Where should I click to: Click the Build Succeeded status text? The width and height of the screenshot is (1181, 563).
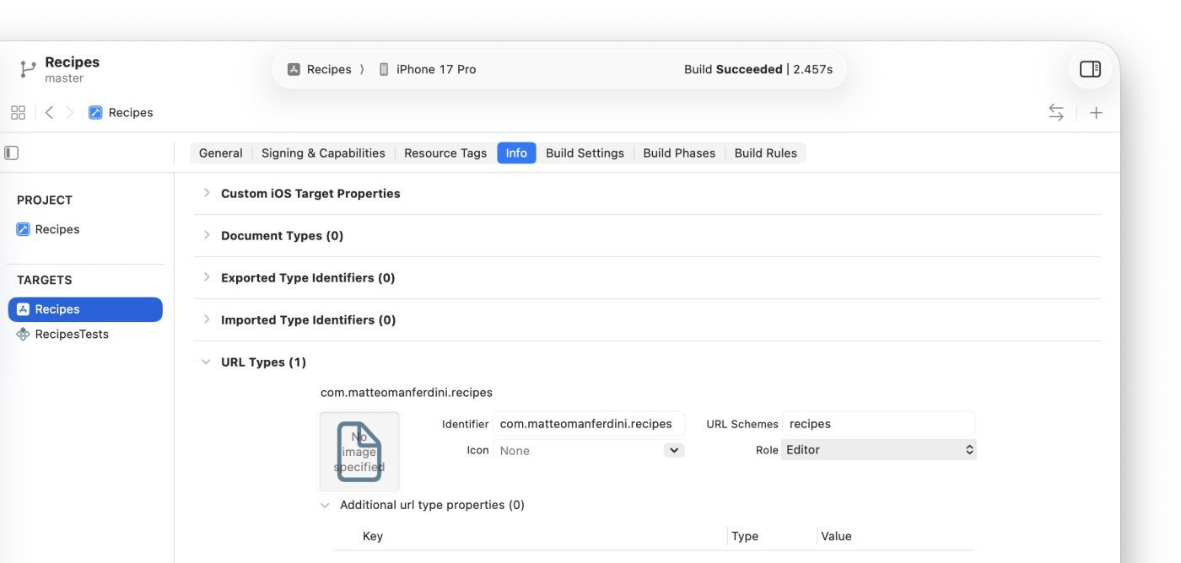(x=733, y=69)
